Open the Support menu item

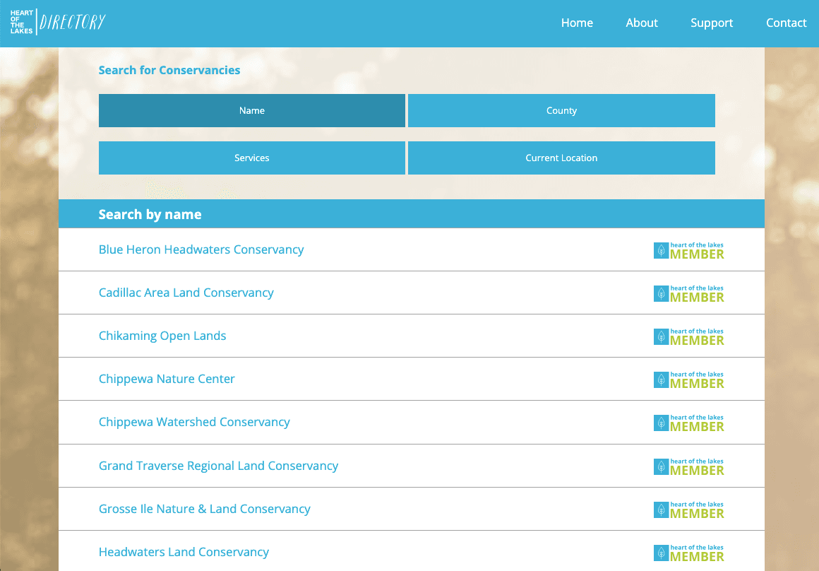point(712,23)
